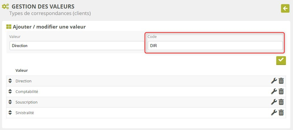Select the Comptabilité value row
The image size is (293, 130).
coord(27,91)
